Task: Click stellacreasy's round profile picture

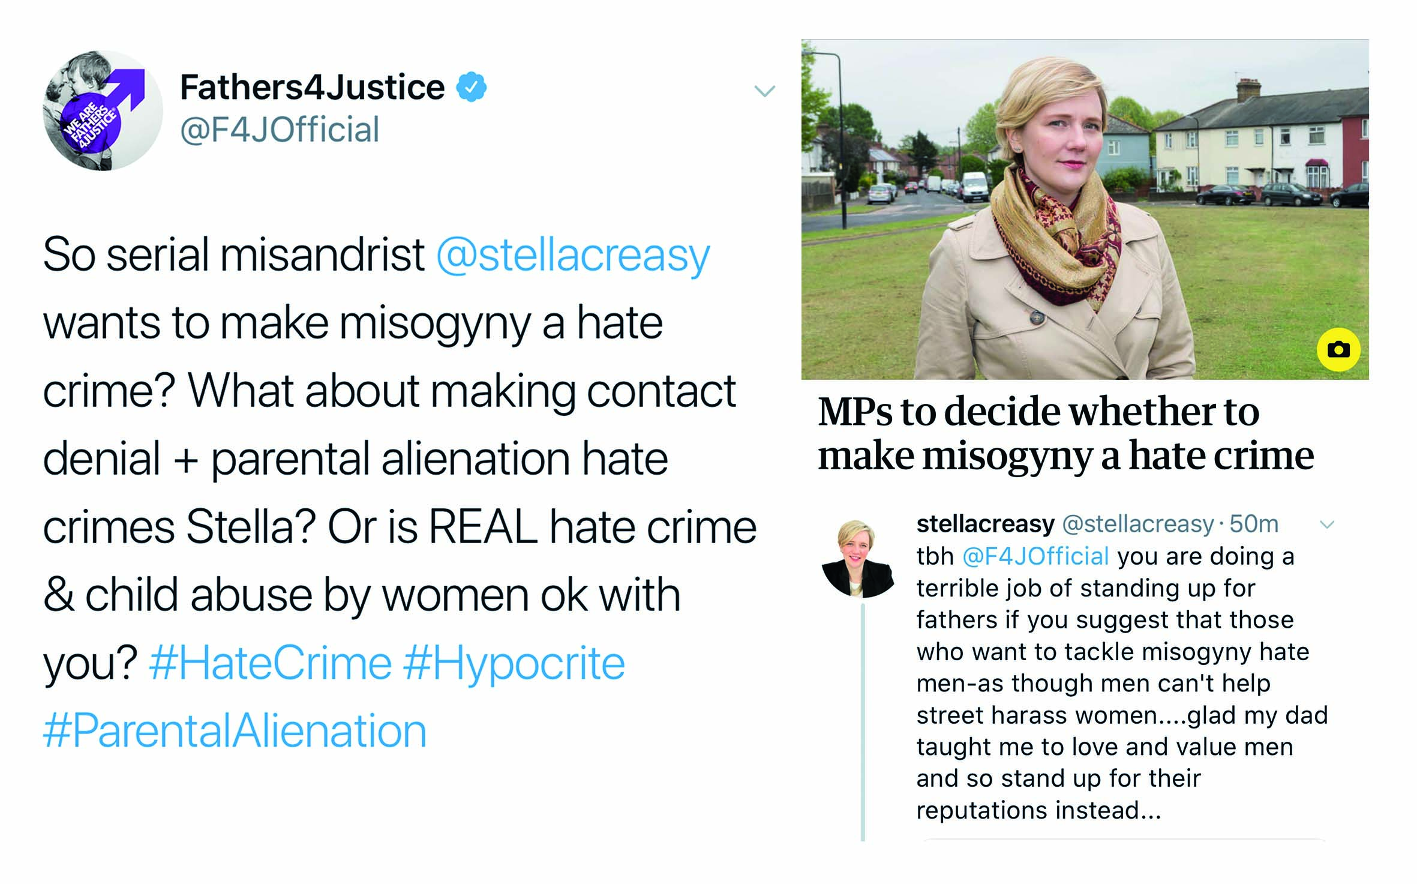Action: [x=857, y=559]
